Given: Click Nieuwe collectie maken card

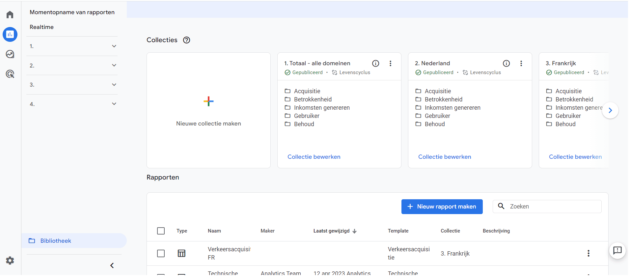Looking at the screenshot, I should [x=208, y=110].
